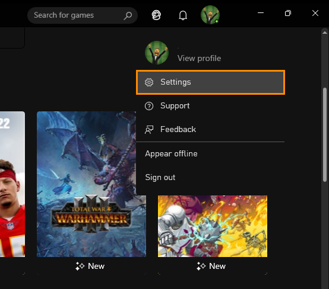The image size is (329, 289).
Task: Minimize the Xbox app window
Action: pos(261,13)
